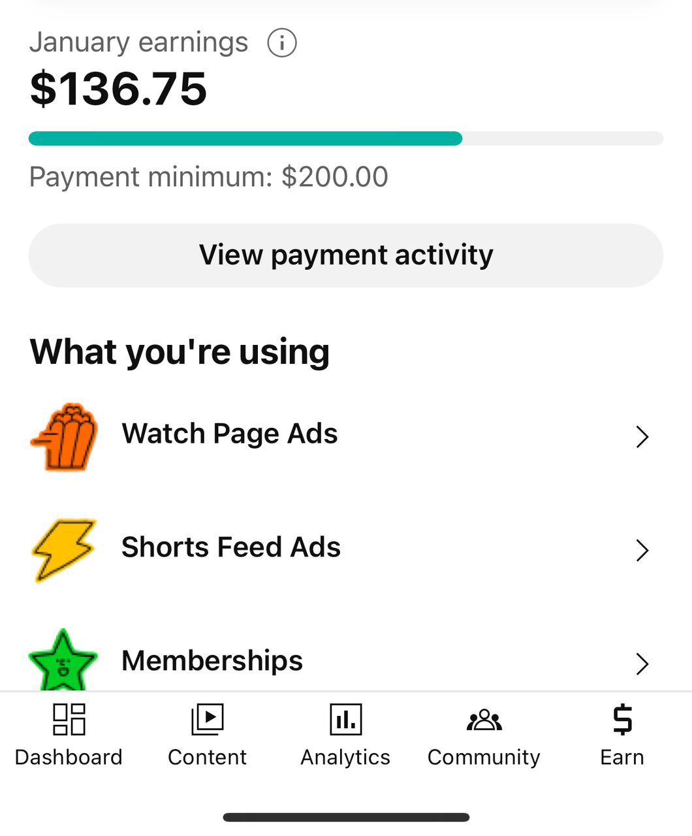Switch to the Dashboard tab label
Image resolution: width=692 pixels, height=836 pixels.
pyautogui.click(x=69, y=757)
